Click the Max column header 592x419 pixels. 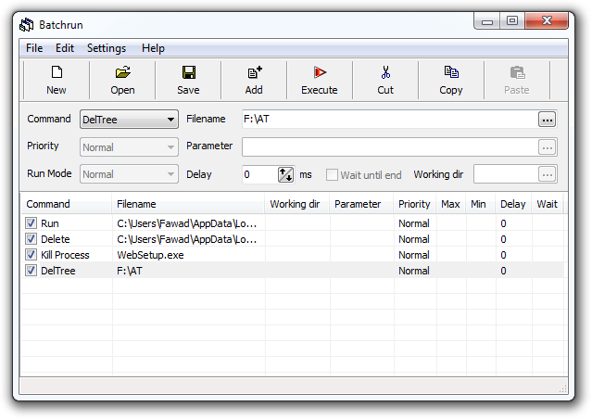[451, 204]
